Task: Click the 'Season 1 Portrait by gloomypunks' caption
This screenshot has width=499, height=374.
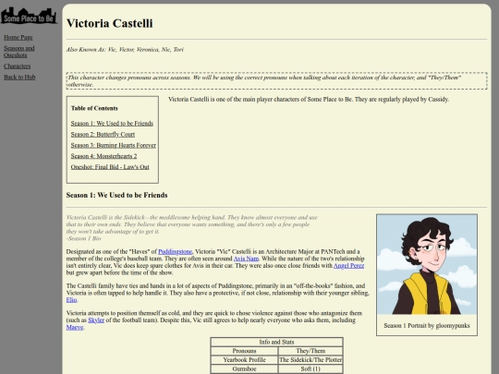Action: pos(427,326)
